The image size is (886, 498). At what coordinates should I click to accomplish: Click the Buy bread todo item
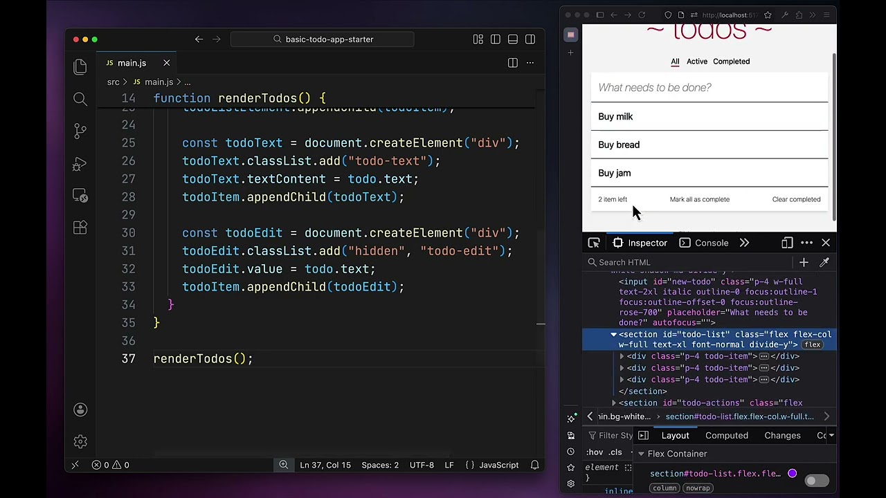click(709, 145)
